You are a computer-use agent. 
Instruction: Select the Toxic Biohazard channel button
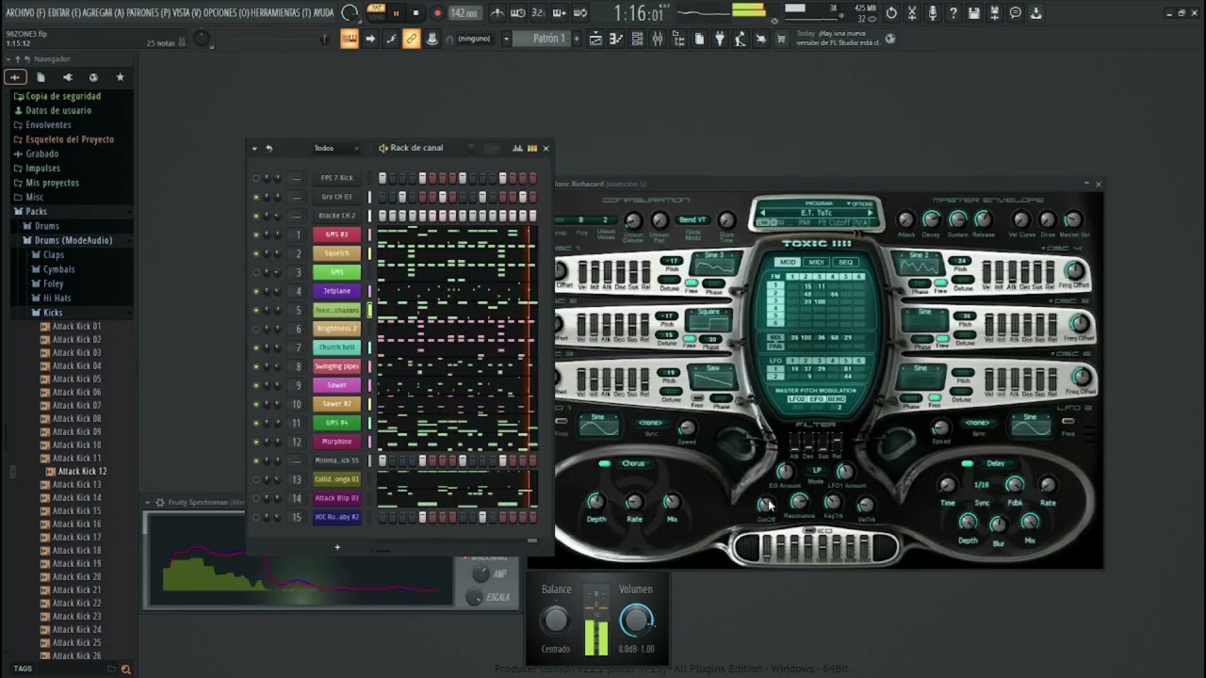click(336, 310)
